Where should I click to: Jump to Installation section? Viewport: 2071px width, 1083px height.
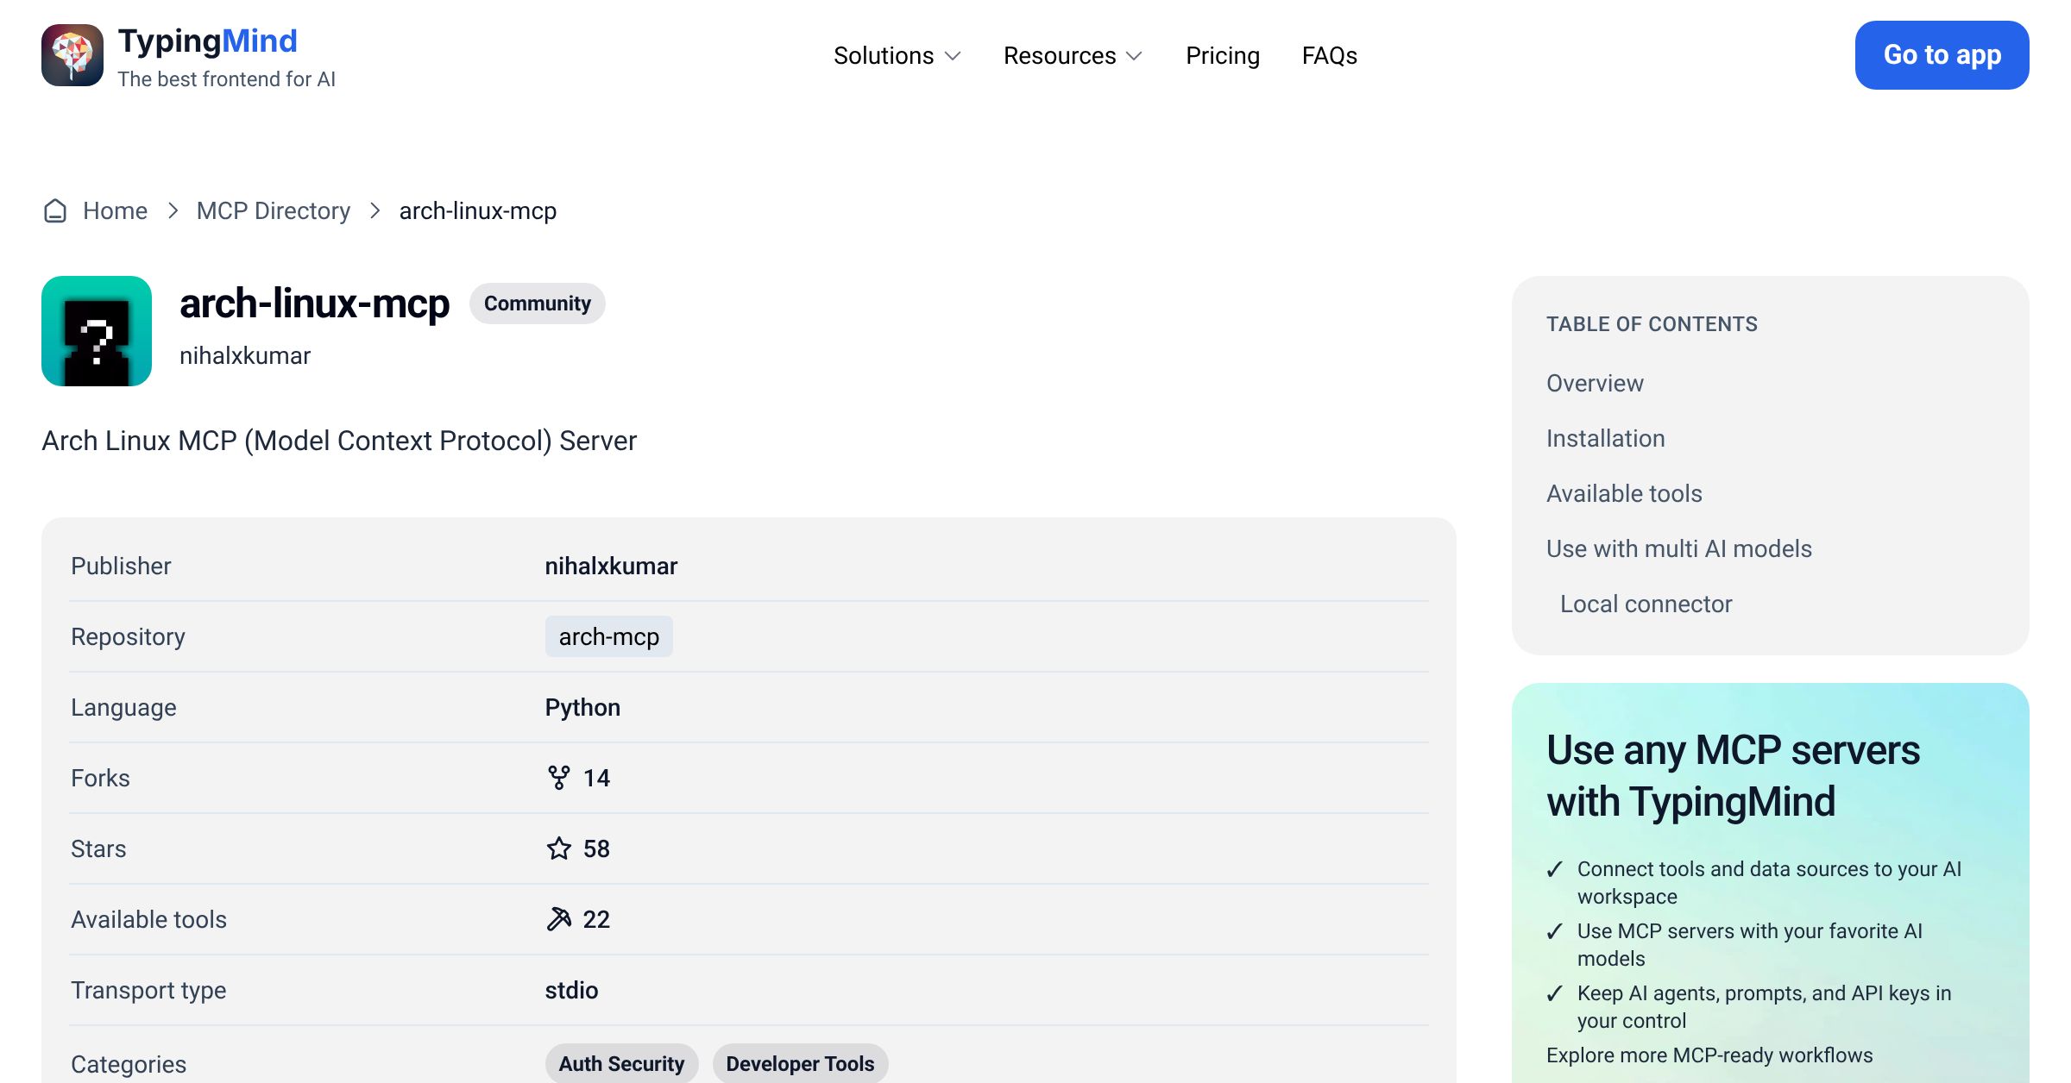[1606, 438]
